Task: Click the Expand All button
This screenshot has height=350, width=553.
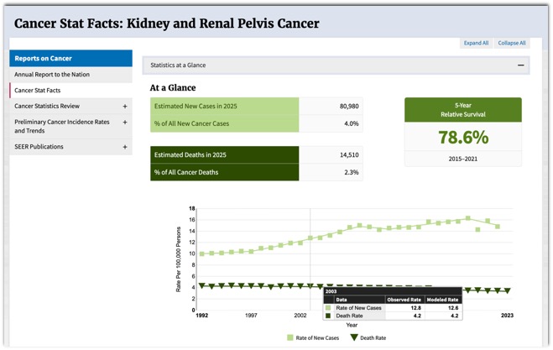Action: pyautogui.click(x=476, y=43)
